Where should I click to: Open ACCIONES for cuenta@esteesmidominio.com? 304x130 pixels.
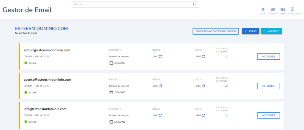[x=268, y=86]
